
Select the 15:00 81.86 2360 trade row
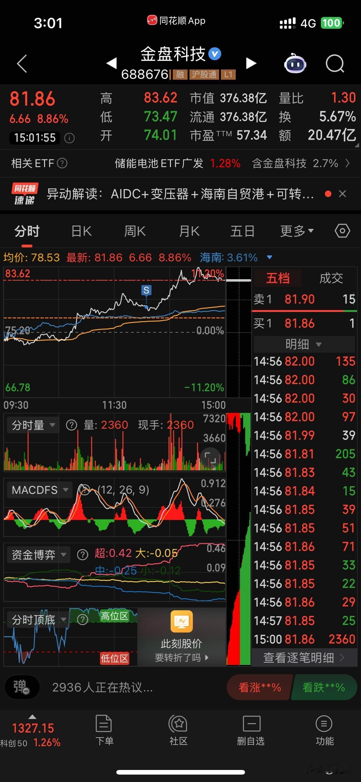point(304,639)
